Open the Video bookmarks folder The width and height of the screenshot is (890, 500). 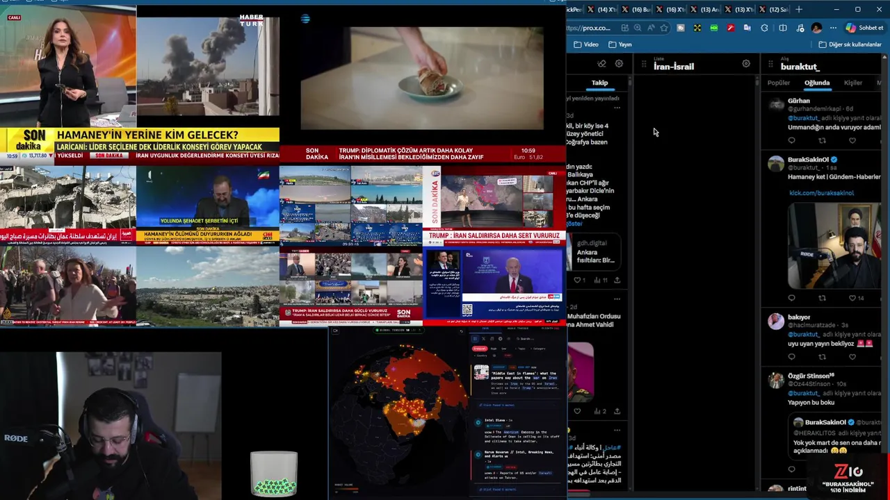pyautogui.click(x=586, y=44)
